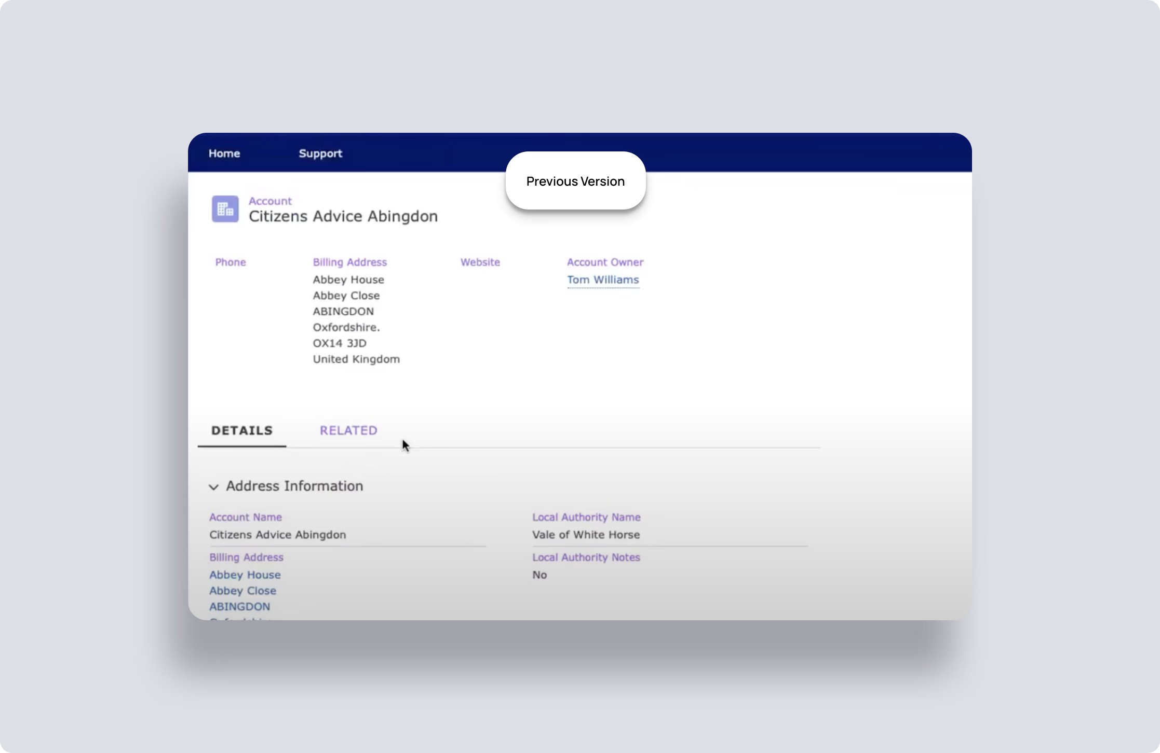Click the ABINGDON address link in details

point(239,607)
